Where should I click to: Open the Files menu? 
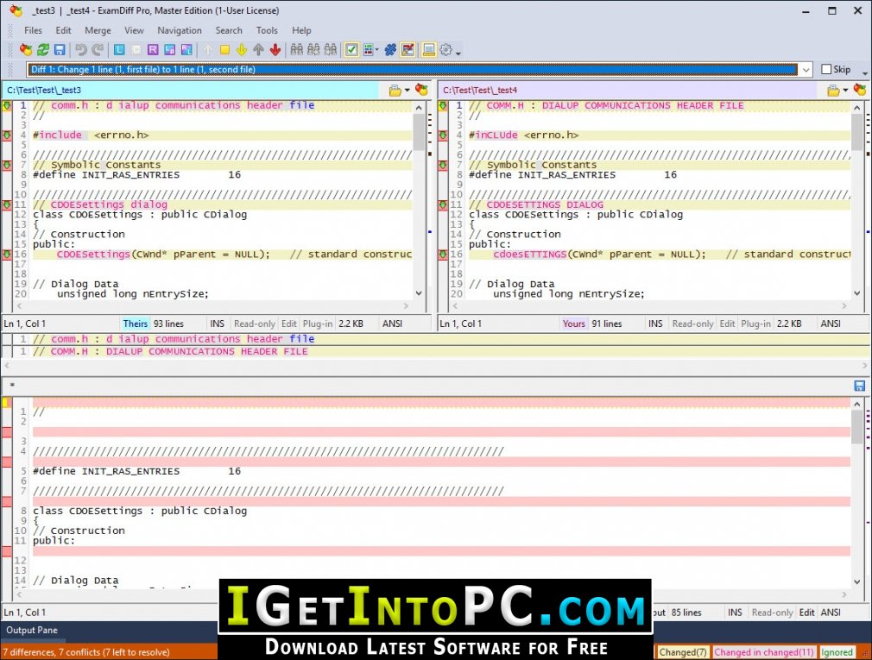[x=34, y=30]
